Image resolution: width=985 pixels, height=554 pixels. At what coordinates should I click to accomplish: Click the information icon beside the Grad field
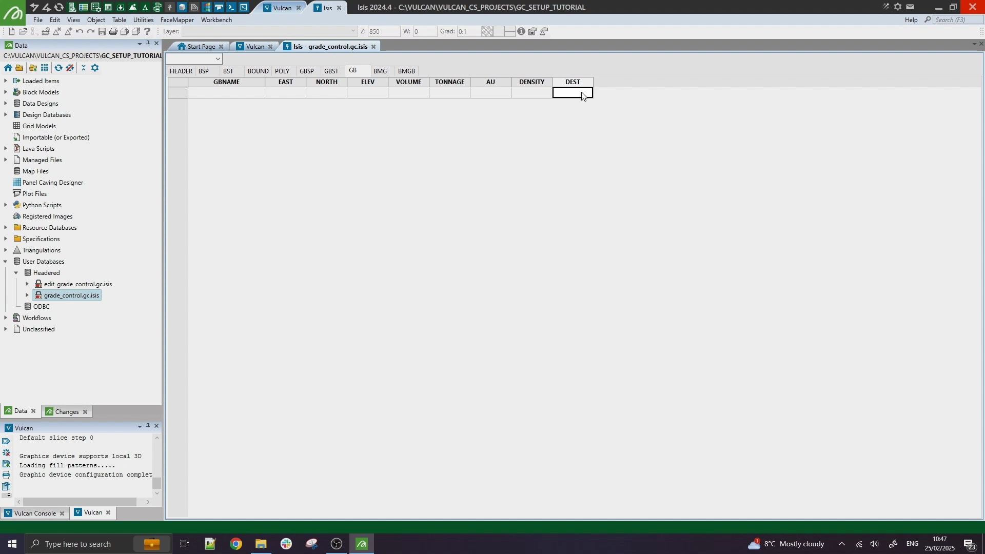[x=521, y=32]
